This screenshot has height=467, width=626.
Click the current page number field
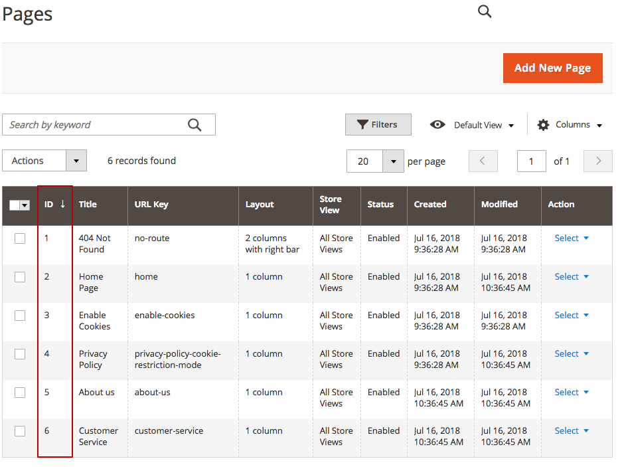point(531,161)
